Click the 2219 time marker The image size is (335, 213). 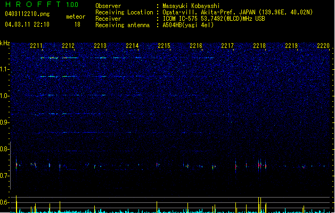(x=291, y=46)
